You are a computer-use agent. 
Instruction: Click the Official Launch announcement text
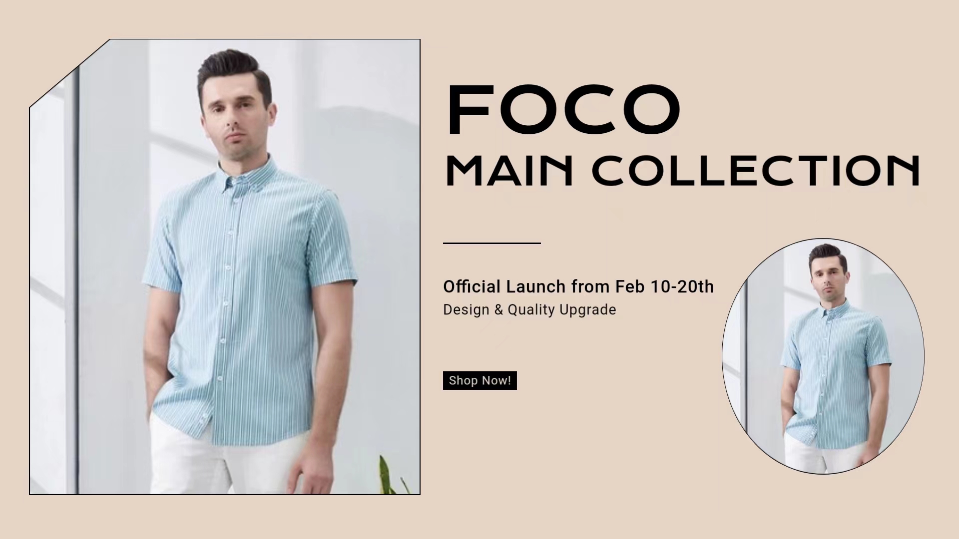point(578,286)
